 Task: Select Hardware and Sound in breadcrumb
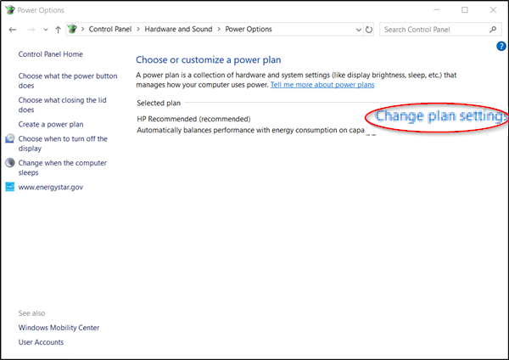click(x=180, y=30)
